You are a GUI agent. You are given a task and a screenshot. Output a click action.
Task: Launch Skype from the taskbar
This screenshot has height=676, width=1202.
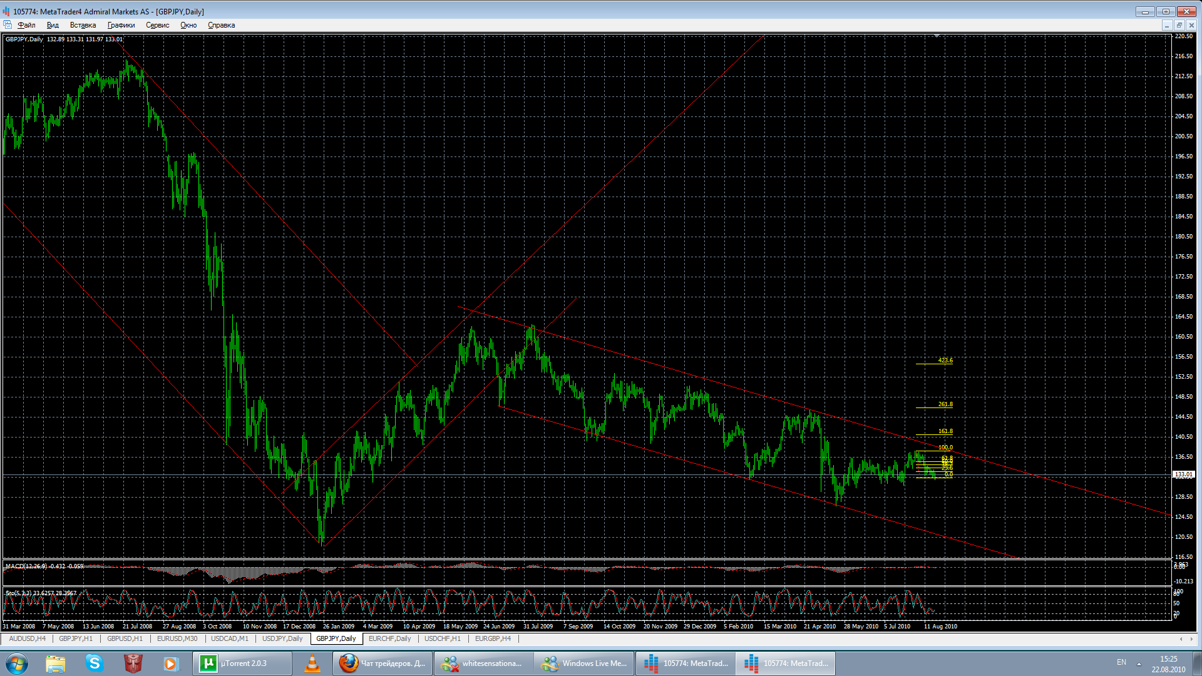point(95,663)
